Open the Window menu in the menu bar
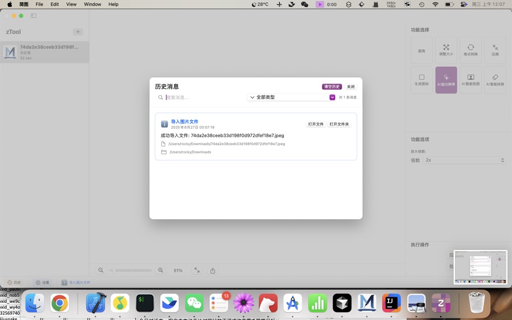512x320 pixels. point(92,4)
